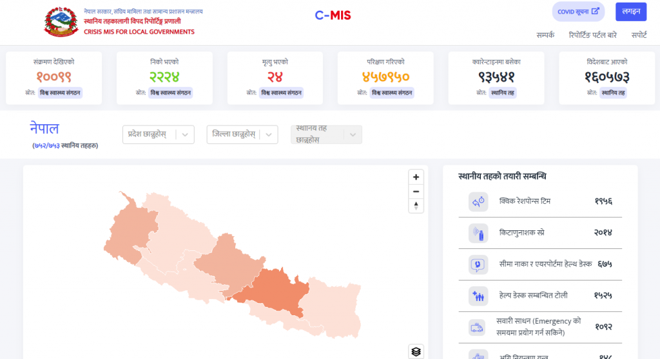Reset the map compass bearing to north
660x359 pixels.
(x=416, y=206)
